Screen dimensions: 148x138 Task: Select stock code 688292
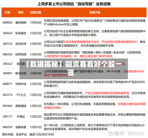(8, 127)
